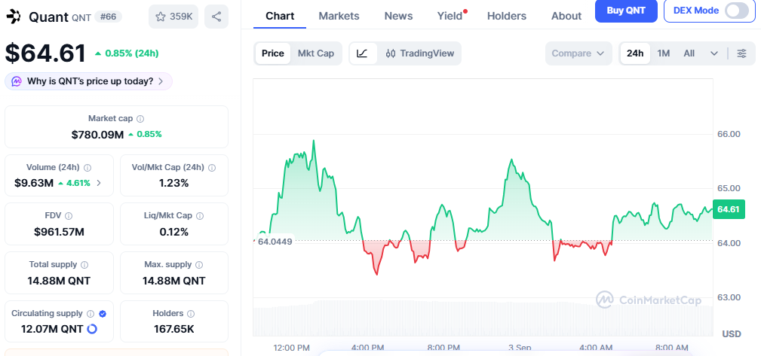Screen dimensions: 761x356
Task: Click the volume bars under the chart
Action: 483,318
